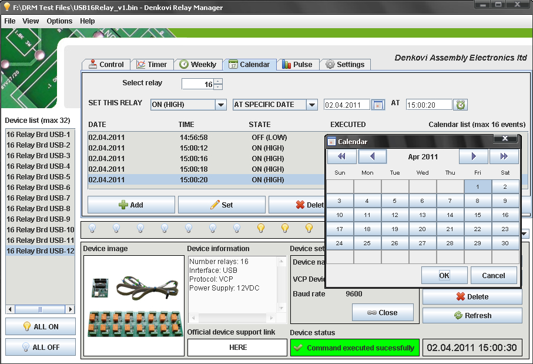Open the Help menu
The width and height of the screenshot is (533, 364).
tap(88, 21)
